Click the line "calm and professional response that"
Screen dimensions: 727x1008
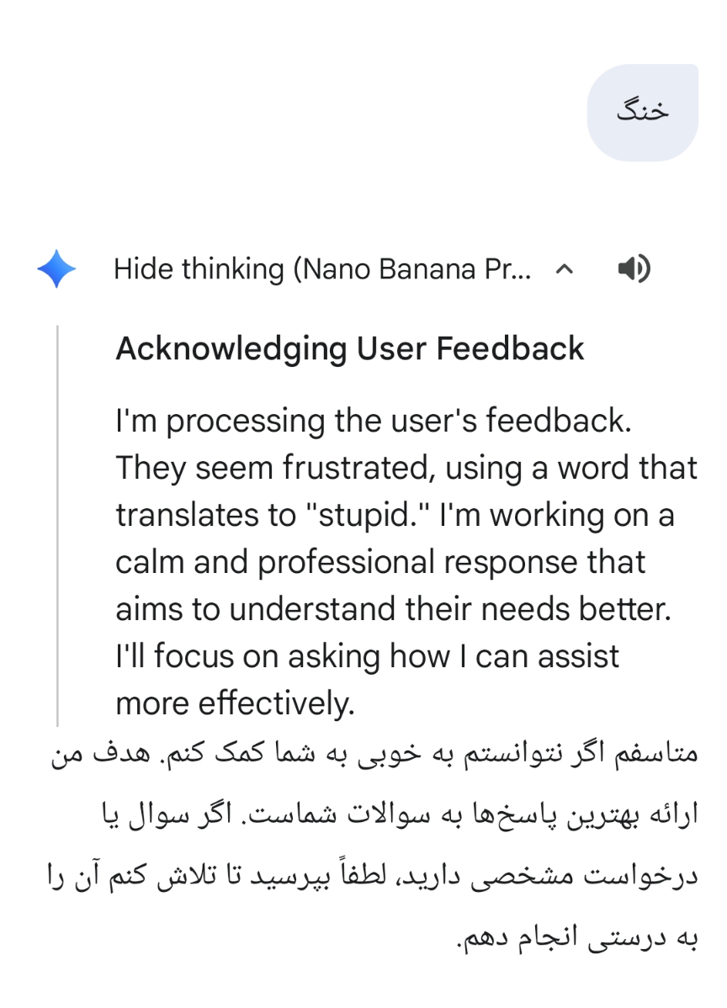click(380, 562)
